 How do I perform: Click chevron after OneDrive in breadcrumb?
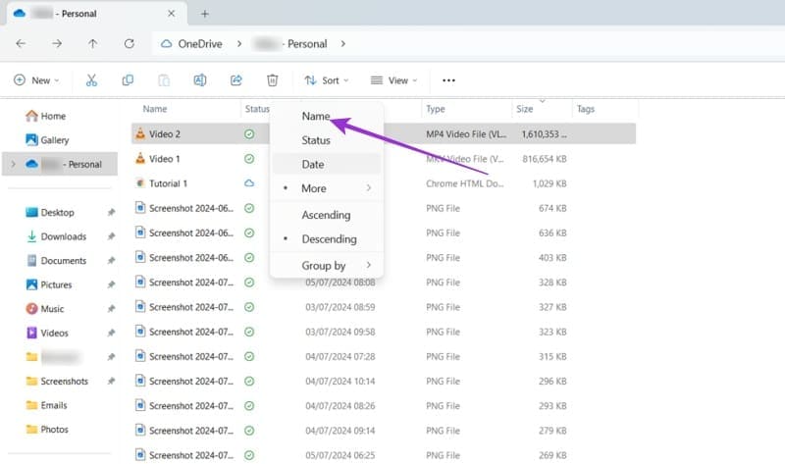pos(239,43)
